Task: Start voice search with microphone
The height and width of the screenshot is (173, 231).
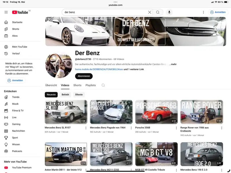Action: tap(169, 12)
